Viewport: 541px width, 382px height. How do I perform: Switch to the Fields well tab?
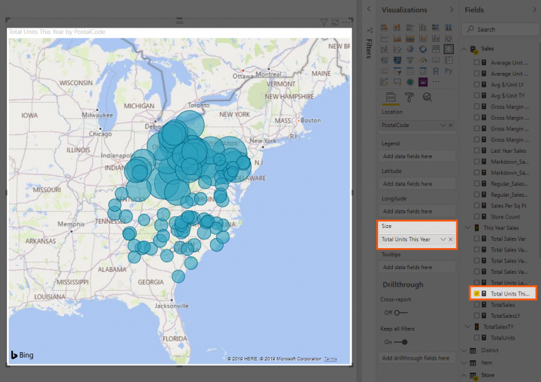pos(391,97)
